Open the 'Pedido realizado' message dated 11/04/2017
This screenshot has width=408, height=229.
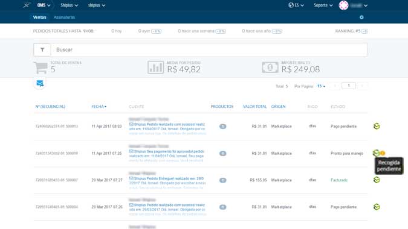click(167, 129)
